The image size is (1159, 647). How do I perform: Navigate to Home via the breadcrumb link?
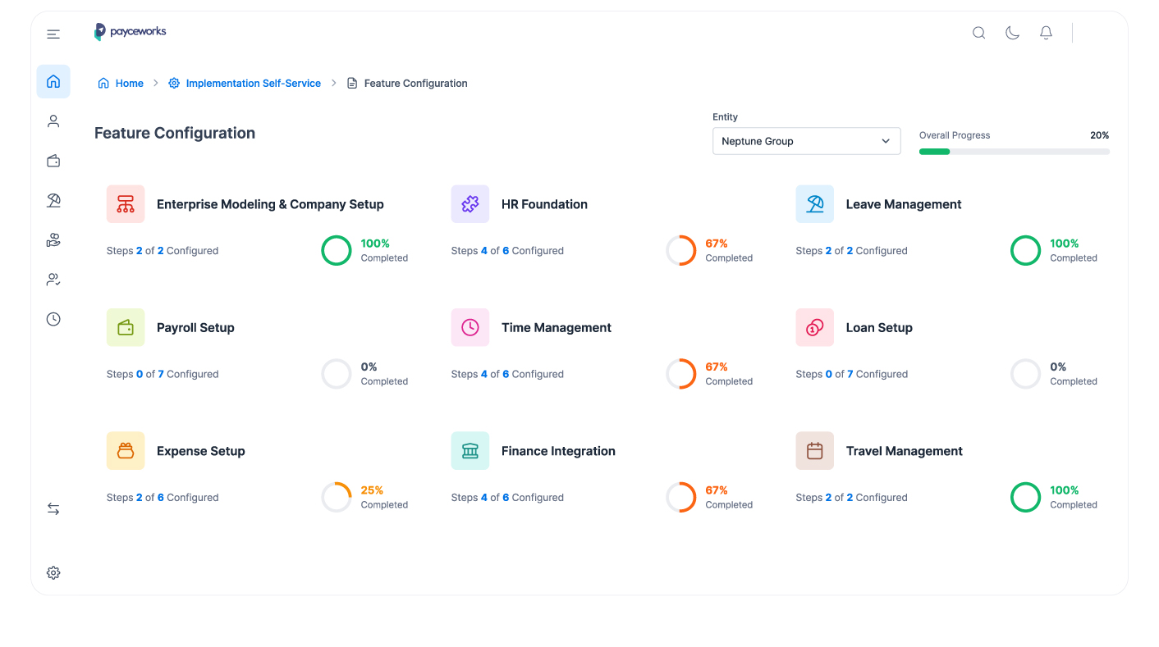pyautogui.click(x=128, y=83)
